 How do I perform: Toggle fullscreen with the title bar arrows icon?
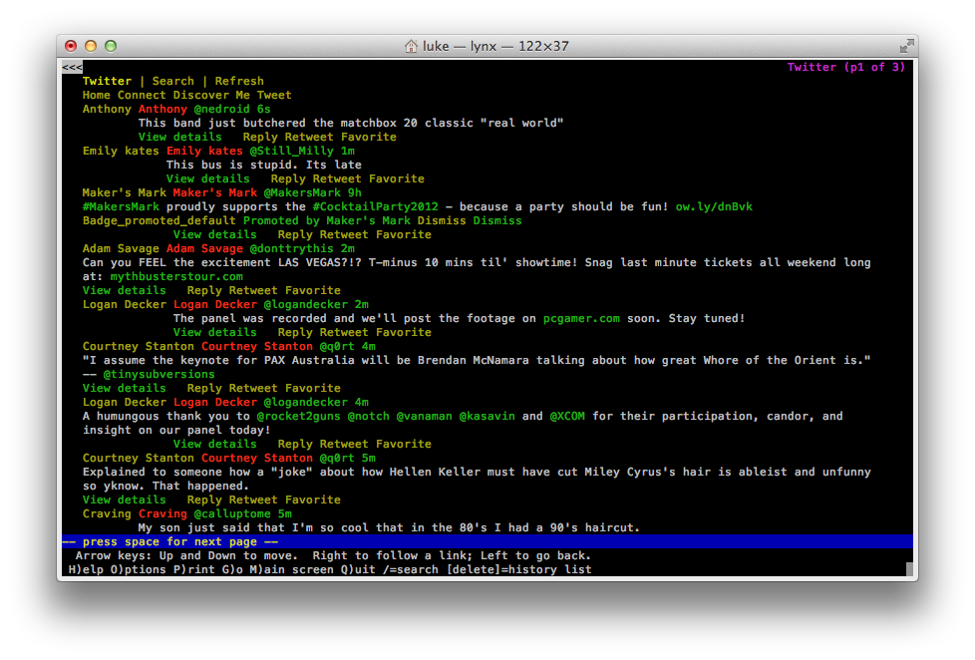click(x=906, y=46)
